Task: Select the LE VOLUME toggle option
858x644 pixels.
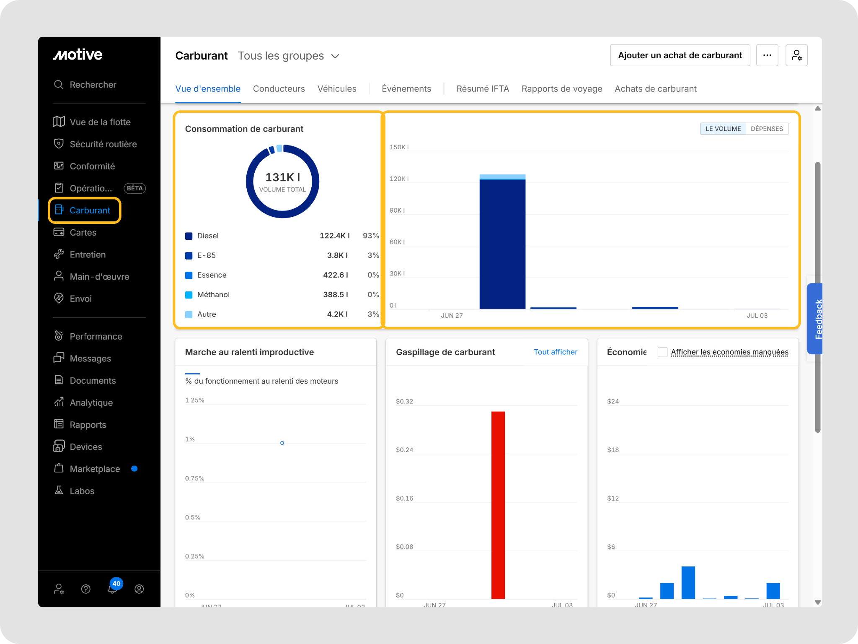Action: (x=723, y=129)
